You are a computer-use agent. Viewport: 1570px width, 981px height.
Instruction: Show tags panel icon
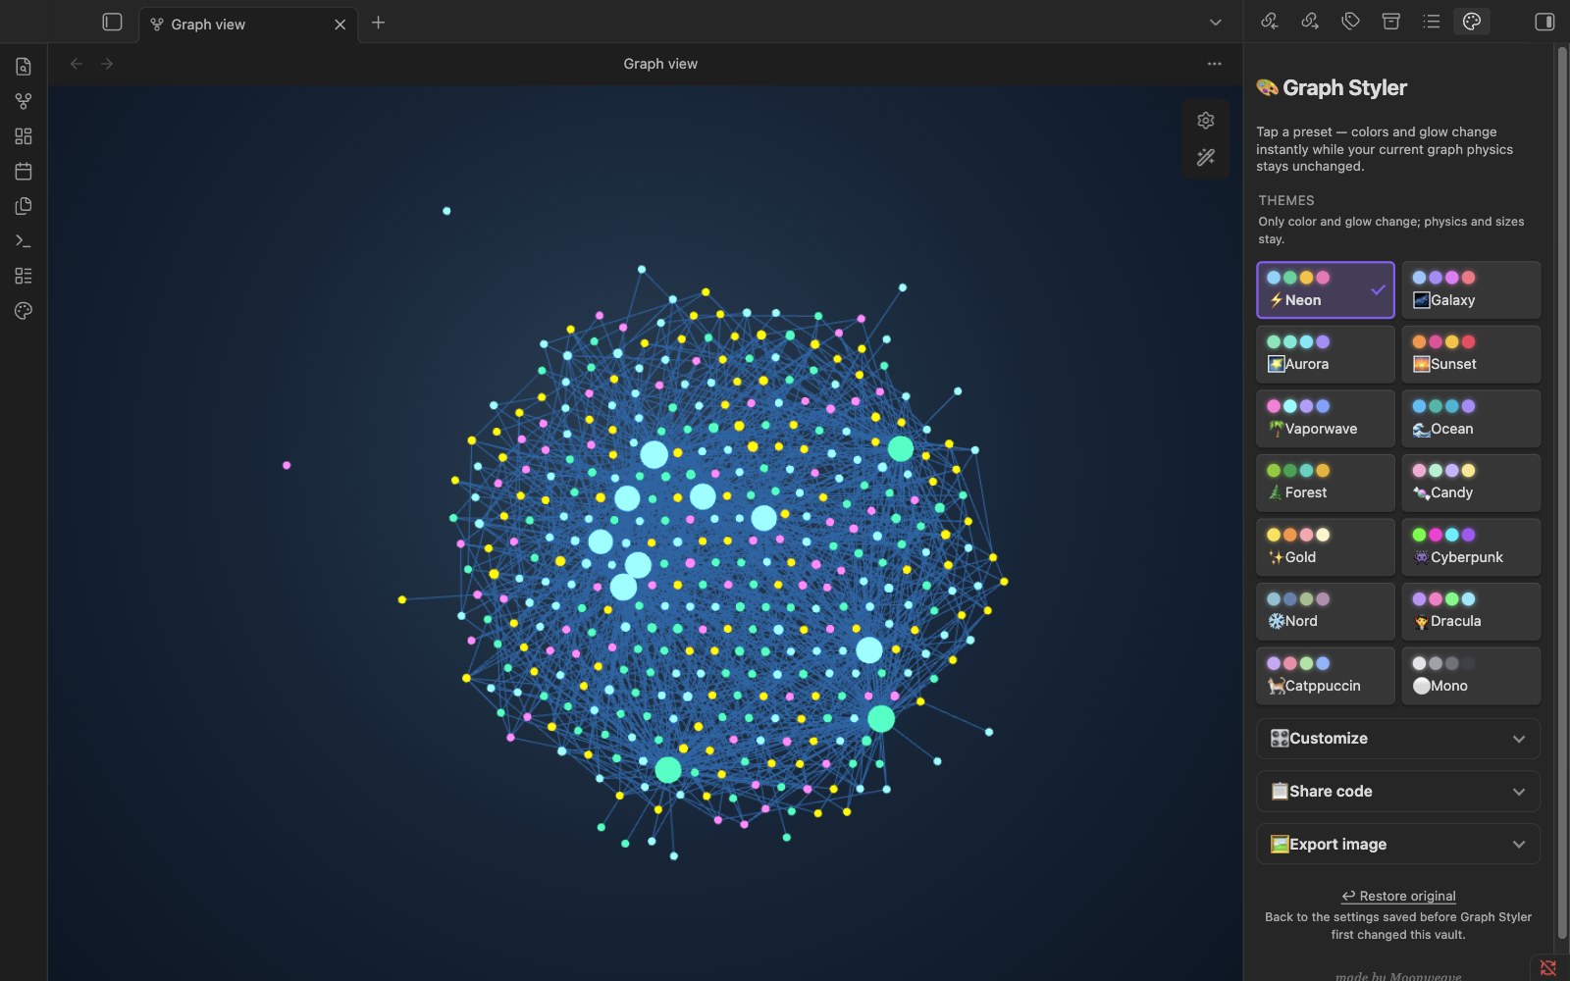pos(1351,22)
